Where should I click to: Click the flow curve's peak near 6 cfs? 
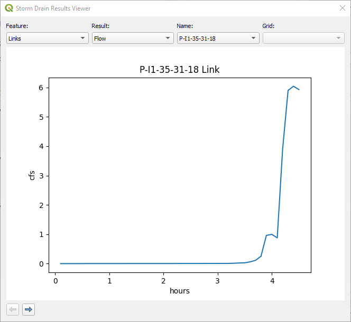[x=293, y=86]
